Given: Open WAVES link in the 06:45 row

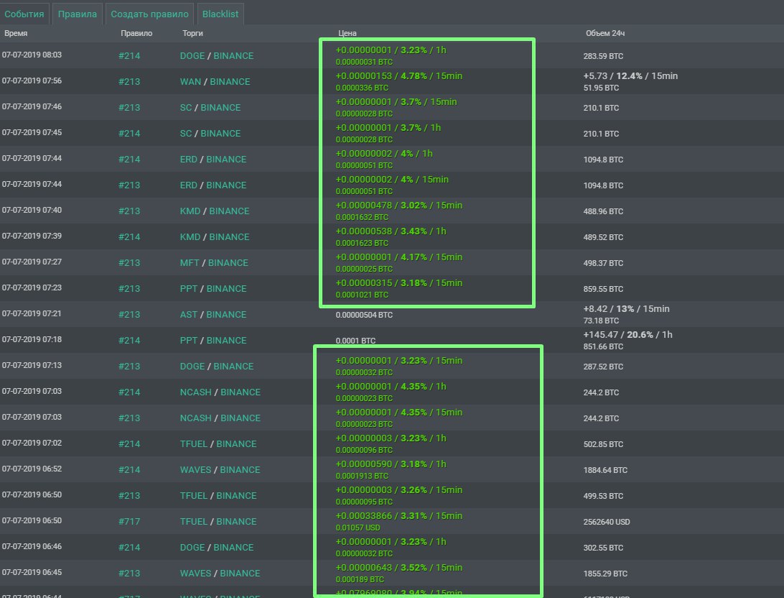Looking at the screenshot, I should click(195, 574).
